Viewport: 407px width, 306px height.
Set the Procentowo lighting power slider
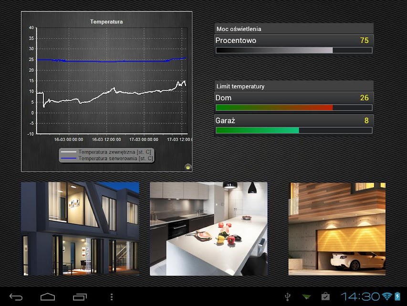(x=294, y=50)
